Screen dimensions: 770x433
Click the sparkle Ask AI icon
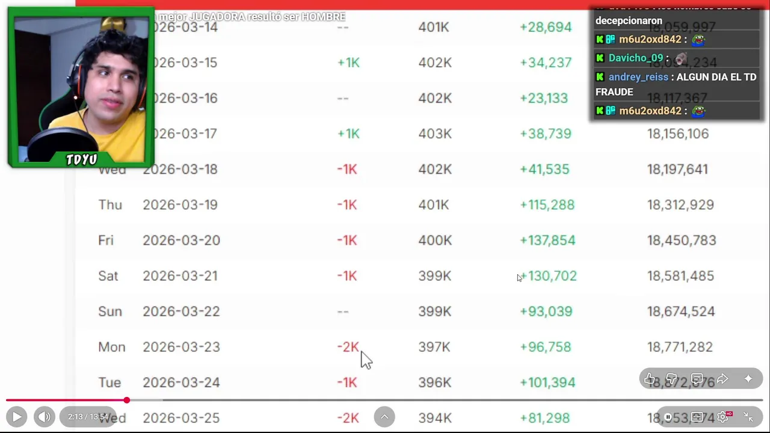(748, 379)
